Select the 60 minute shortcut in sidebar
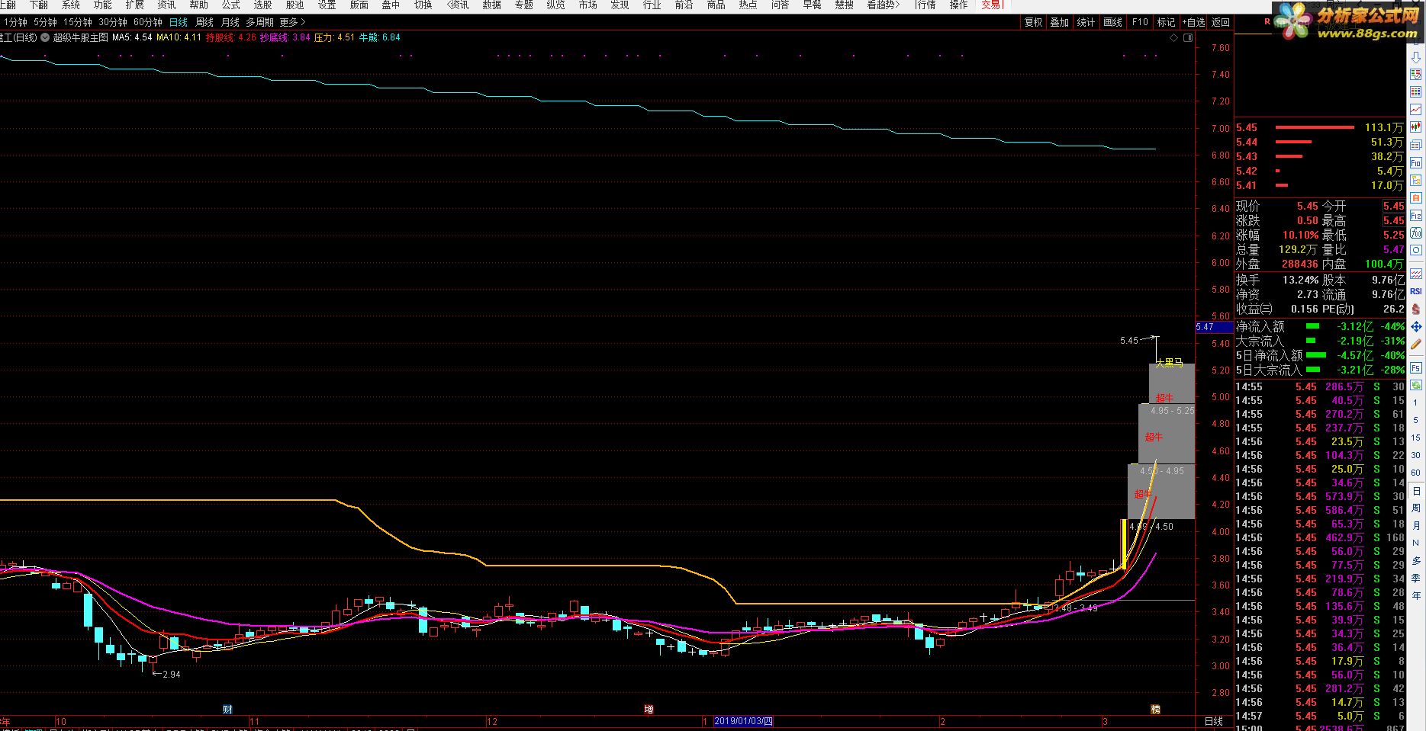The width and height of the screenshot is (1426, 731). click(1416, 473)
